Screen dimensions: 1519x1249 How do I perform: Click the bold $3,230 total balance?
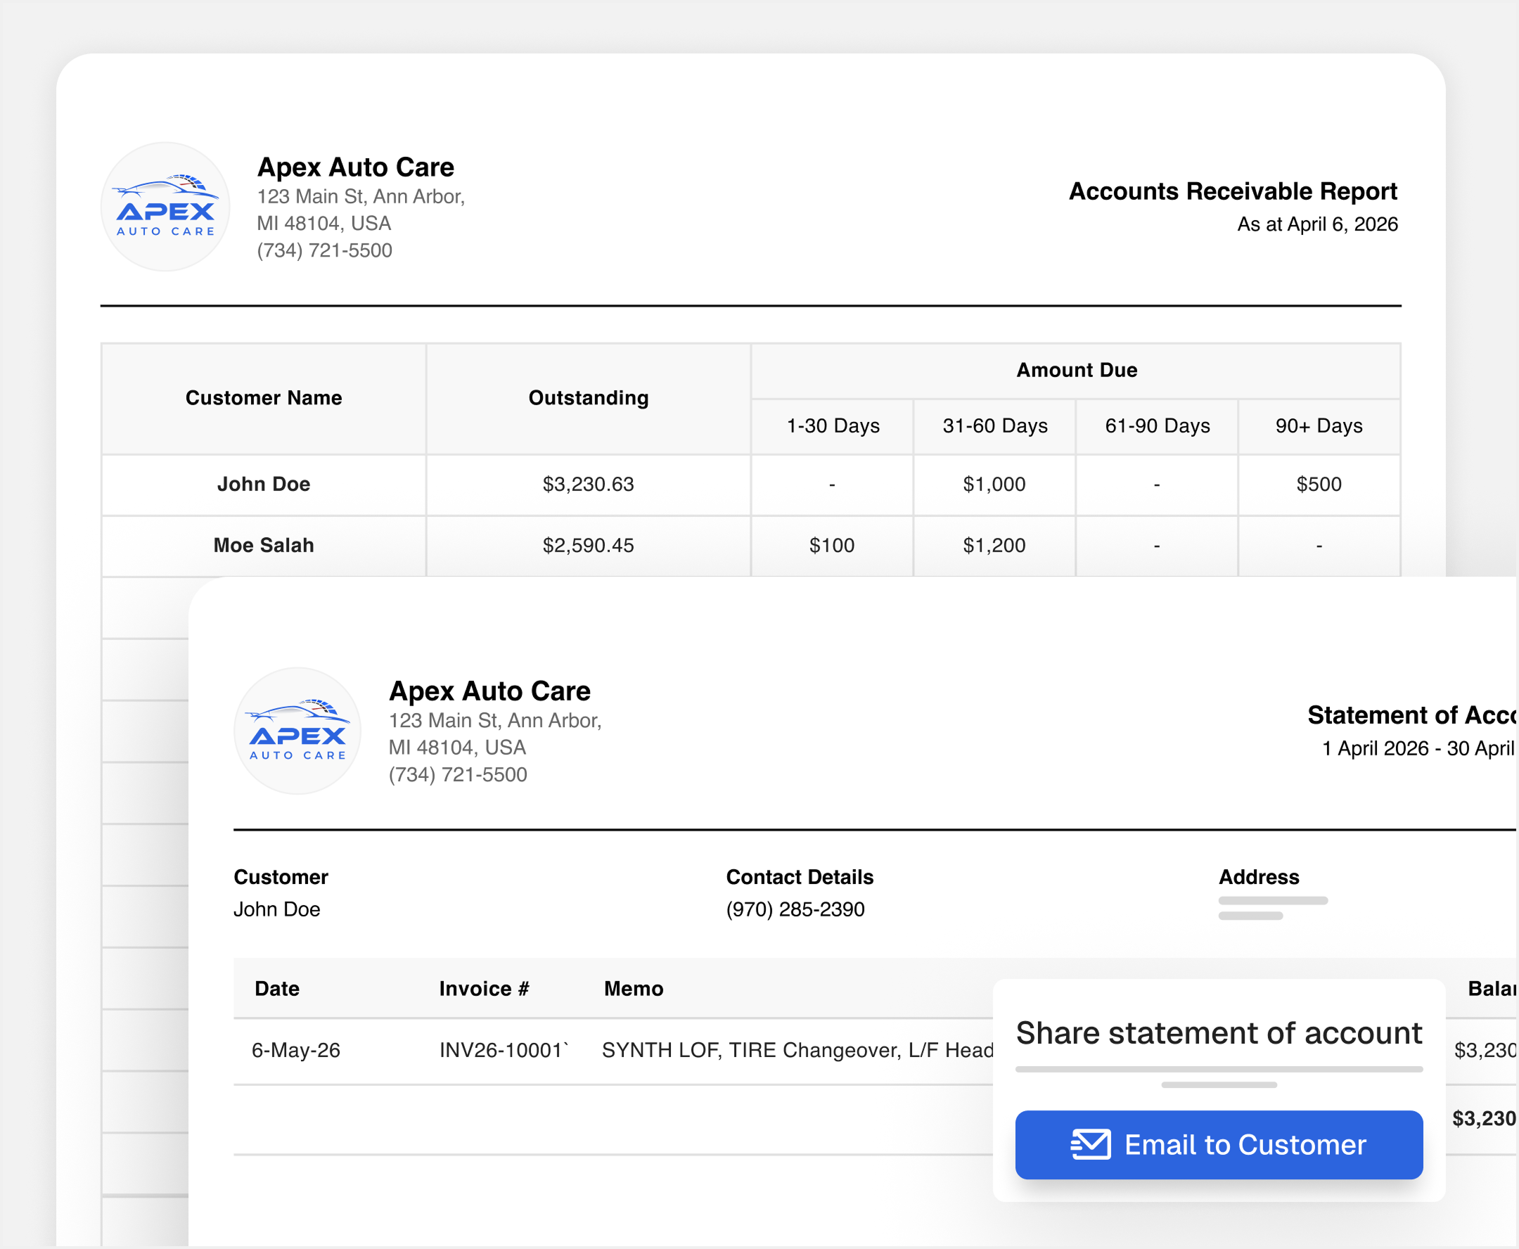pos(1484,1119)
